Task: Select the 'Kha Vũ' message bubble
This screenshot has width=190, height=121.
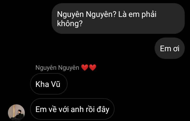Action: pyautogui.click(x=49, y=84)
